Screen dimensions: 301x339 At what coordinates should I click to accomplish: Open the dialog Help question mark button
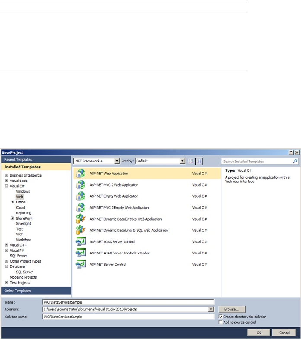(x=291, y=152)
